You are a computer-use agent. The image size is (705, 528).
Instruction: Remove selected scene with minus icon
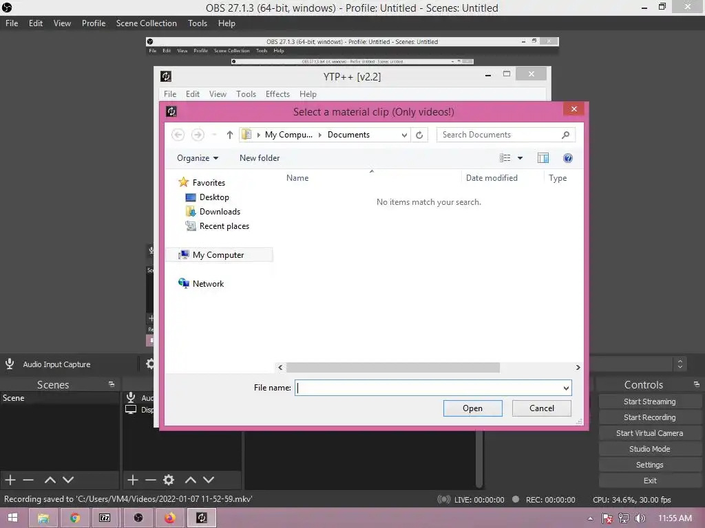coord(28,480)
